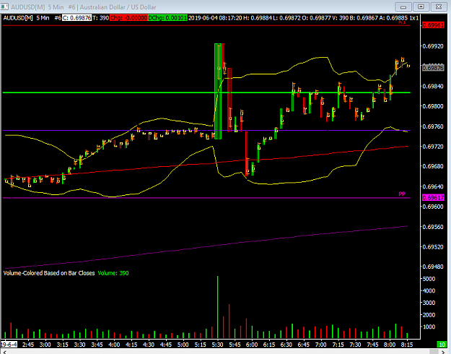Click the 'PP' pivot point label
This screenshot has height=354, width=451.
pyautogui.click(x=402, y=194)
